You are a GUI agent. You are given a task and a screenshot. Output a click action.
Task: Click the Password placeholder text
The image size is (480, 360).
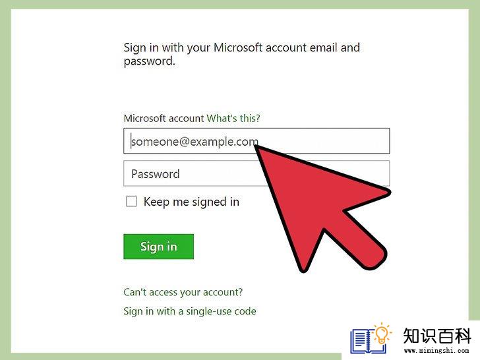tap(155, 174)
